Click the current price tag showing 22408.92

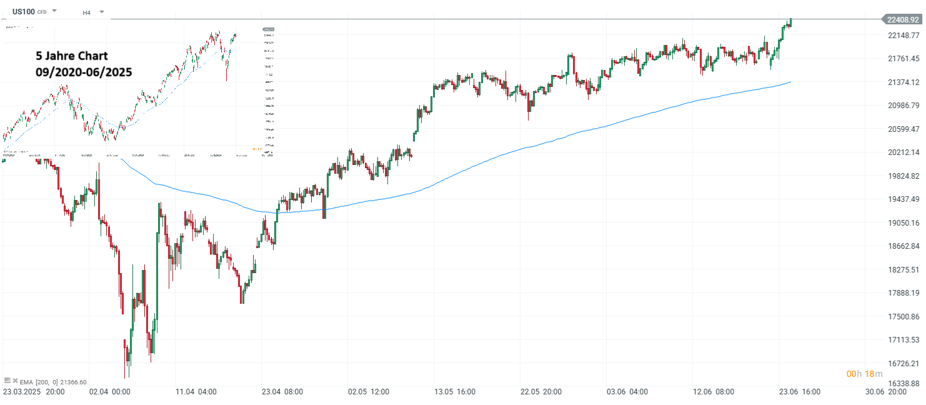tap(902, 19)
